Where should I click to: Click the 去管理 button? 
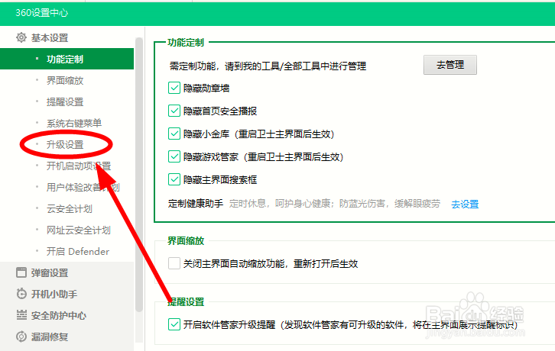click(x=450, y=65)
